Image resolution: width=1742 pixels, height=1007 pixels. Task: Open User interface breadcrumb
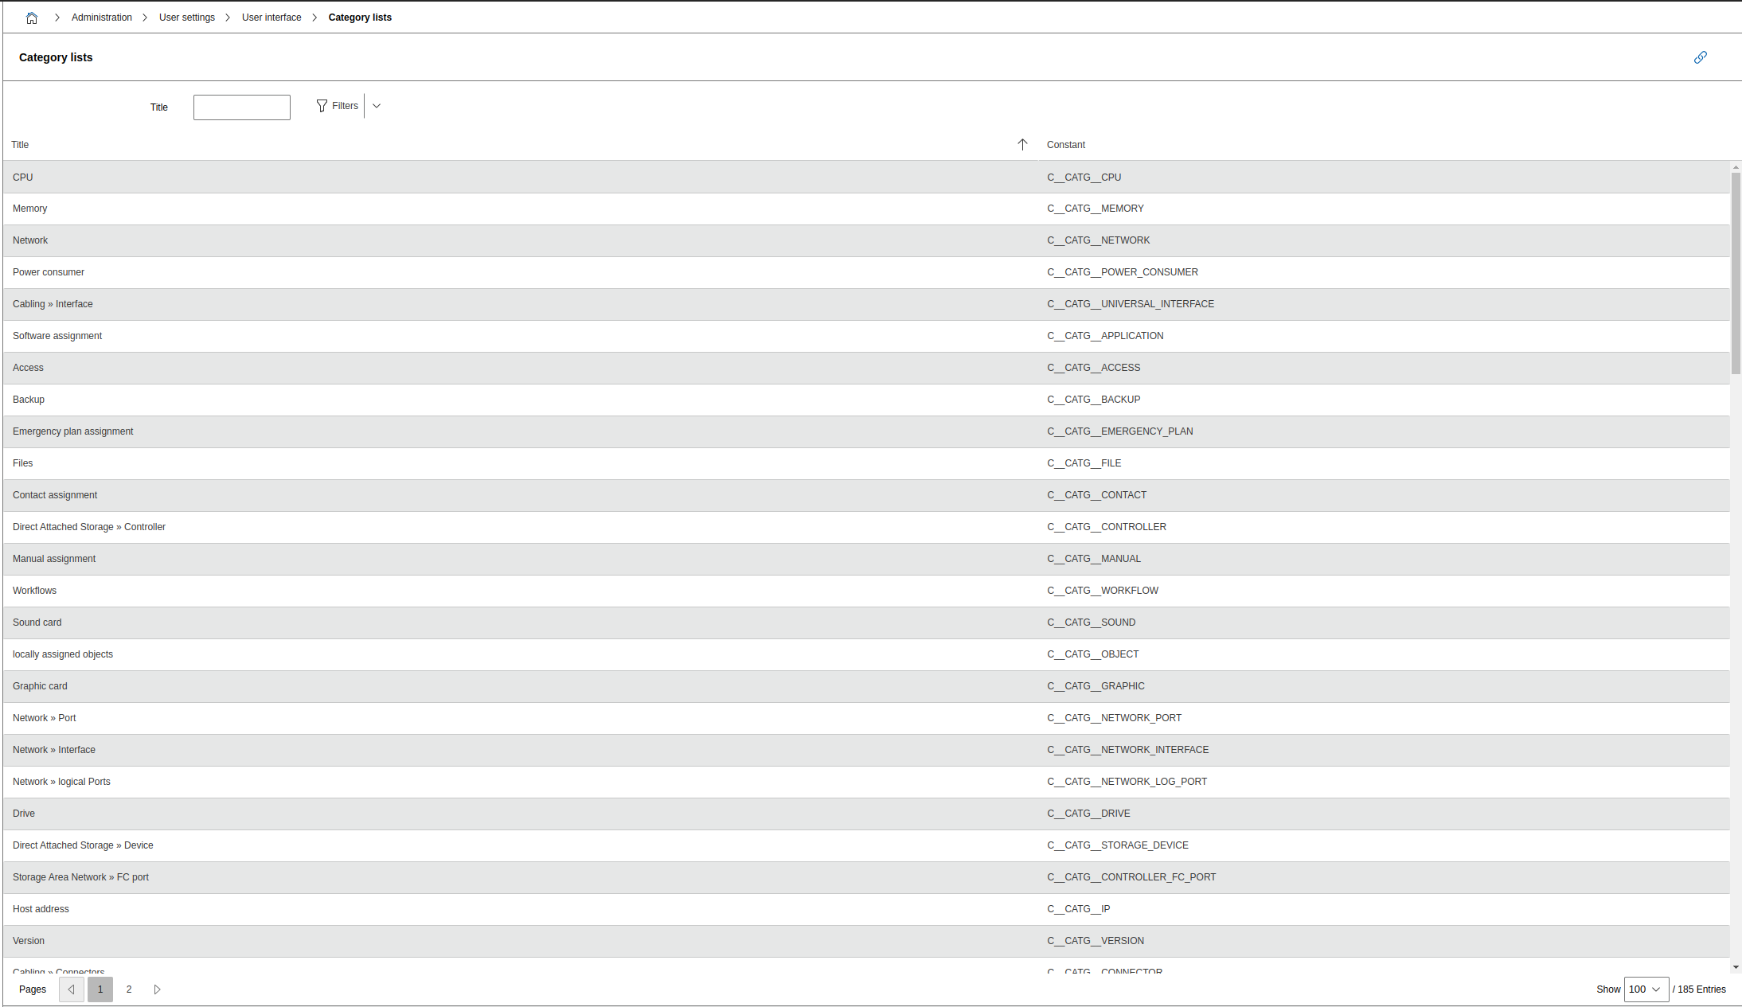click(271, 18)
